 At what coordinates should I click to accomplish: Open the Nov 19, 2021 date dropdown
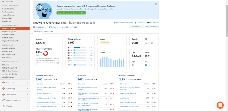(x=66, y=27)
